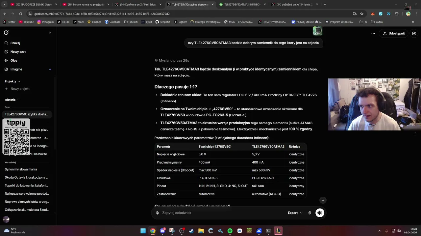The width and height of the screenshot is (421, 236).
Task: Open Discord from the taskbar
Action: (162, 231)
